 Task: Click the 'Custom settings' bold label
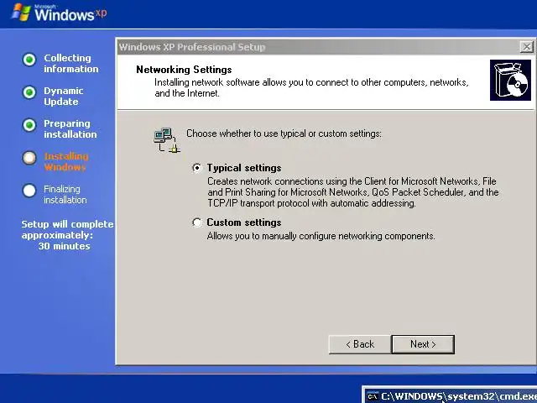point(244,222)
